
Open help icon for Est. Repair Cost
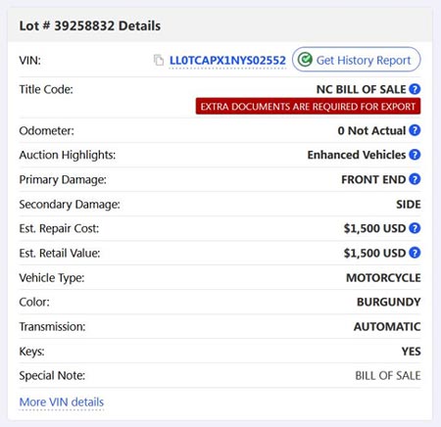(x=415, y=228)
